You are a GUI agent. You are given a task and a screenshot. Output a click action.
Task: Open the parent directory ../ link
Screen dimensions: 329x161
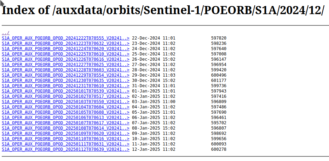(x=5, y=33)
